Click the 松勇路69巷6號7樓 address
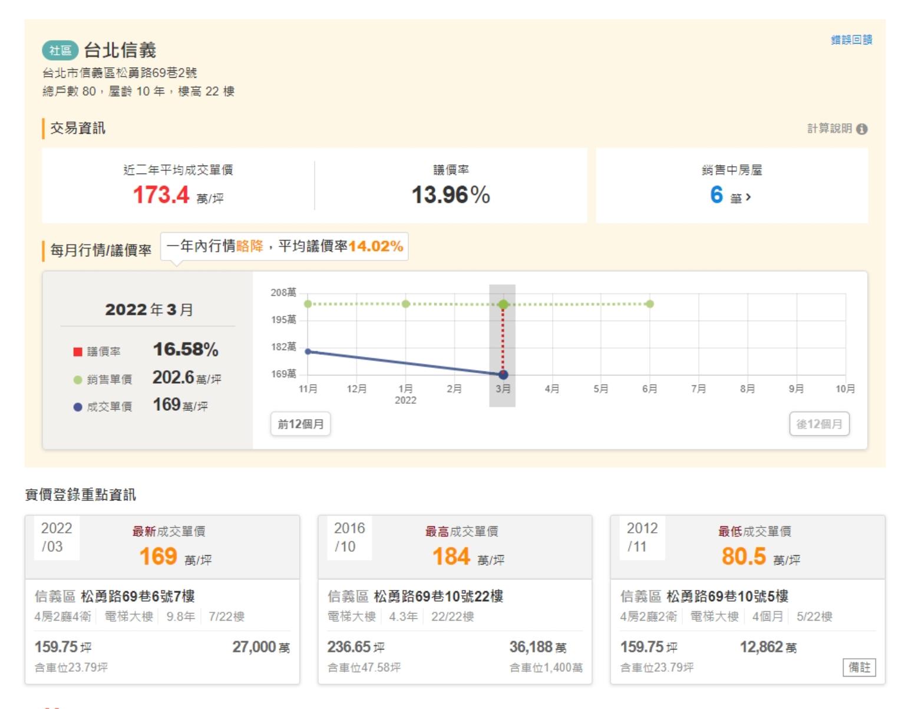The image size is (905, 709). 137,596
